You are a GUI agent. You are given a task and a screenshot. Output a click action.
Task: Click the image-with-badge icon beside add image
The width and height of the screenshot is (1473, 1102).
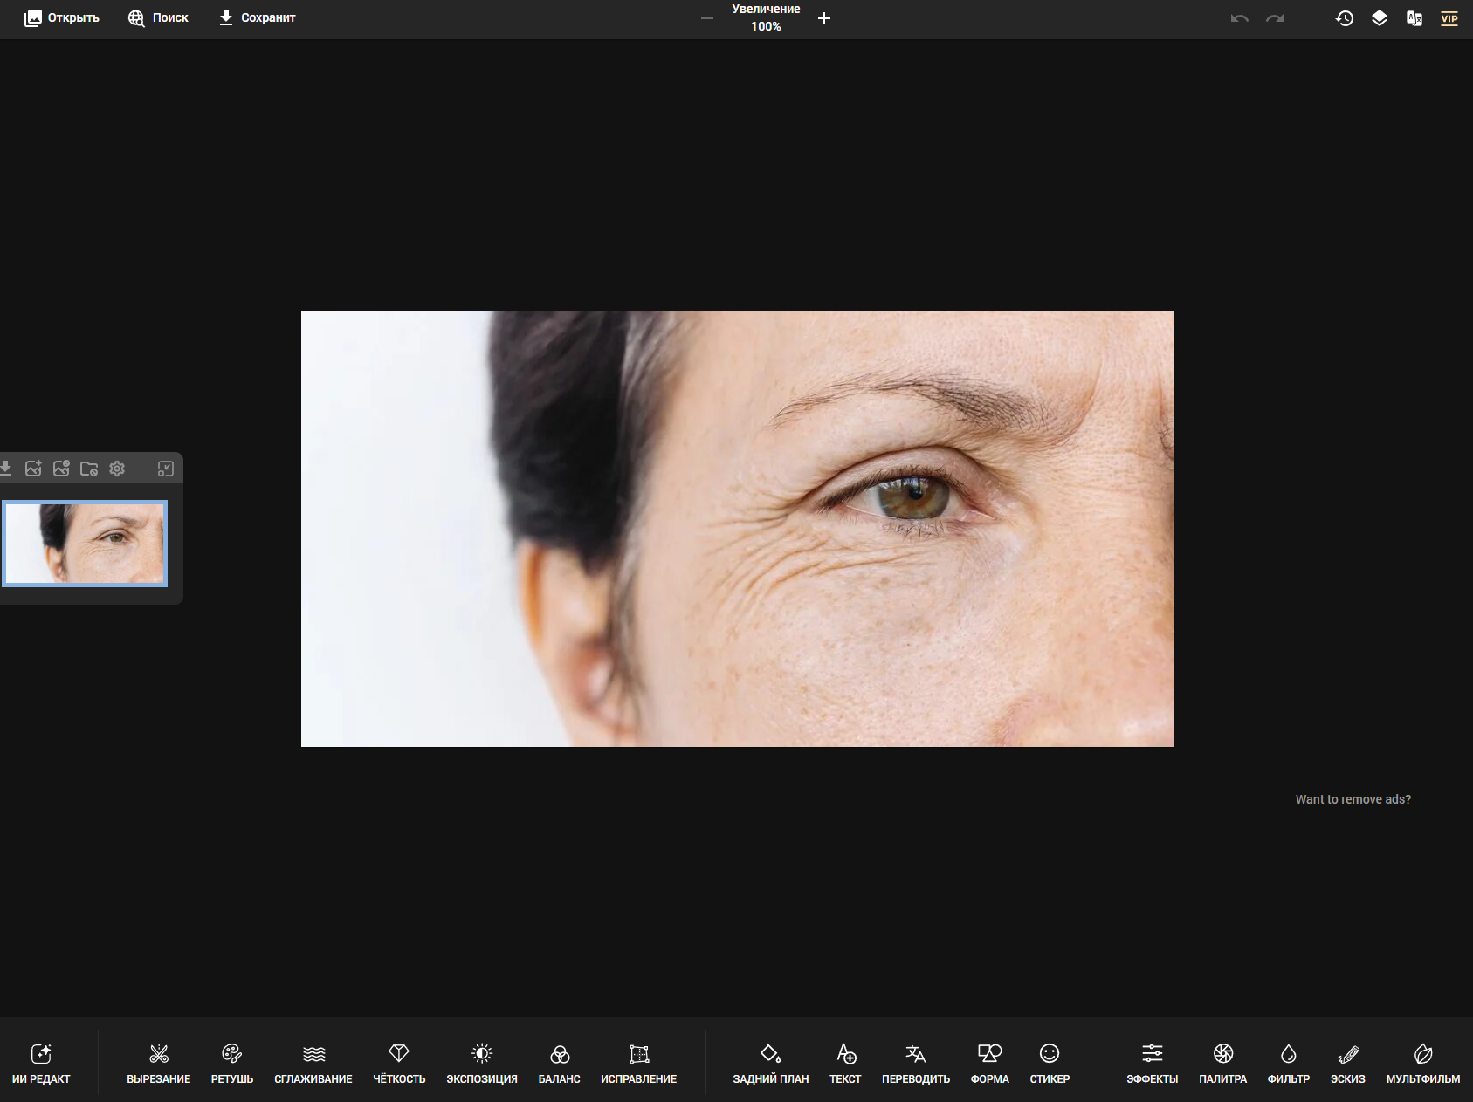(61, 469)
